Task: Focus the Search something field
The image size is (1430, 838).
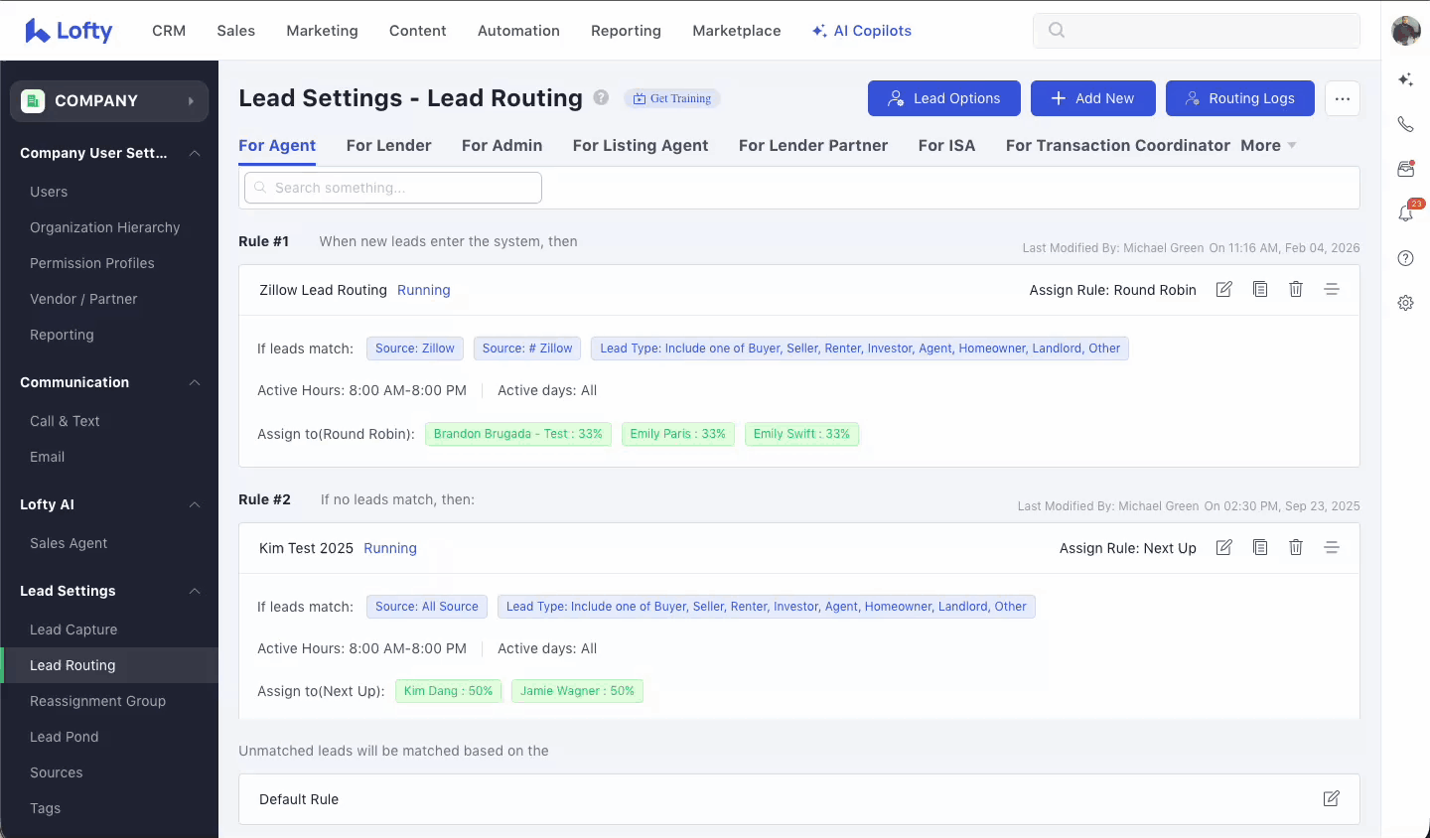Action: tap(393, 188)
